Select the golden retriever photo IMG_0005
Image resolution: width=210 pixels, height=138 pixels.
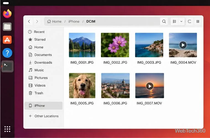[82, 85]
